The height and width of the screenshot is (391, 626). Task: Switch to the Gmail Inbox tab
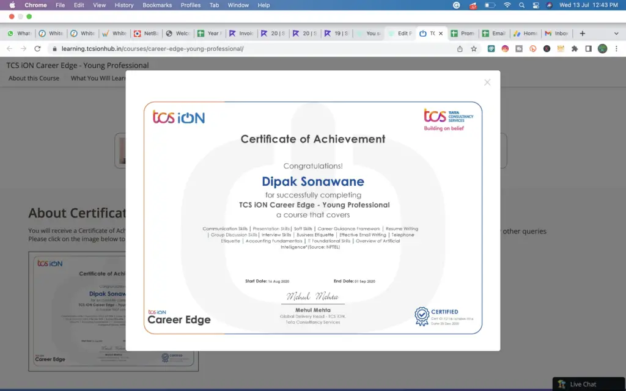[x=558, y=34]
